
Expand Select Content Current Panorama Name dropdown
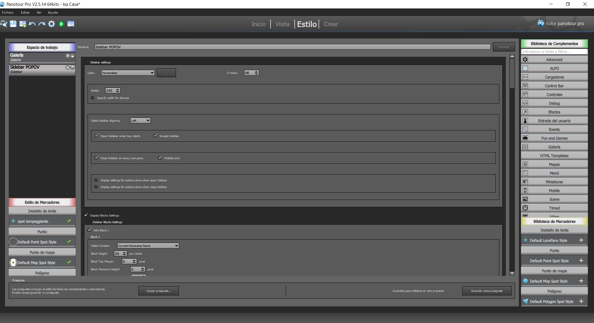click(148, 246)
